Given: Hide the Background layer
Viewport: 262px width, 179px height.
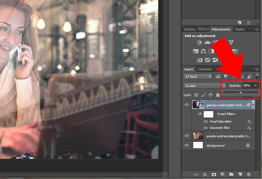Looking at the screenshot, I should (187, 145).
